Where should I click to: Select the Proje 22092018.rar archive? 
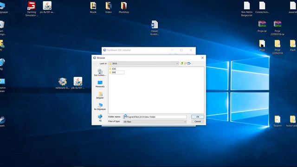278,28
